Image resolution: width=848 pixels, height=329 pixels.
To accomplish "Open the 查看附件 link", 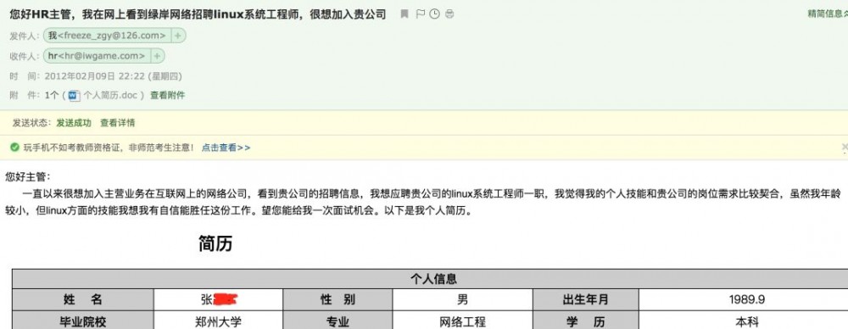I will pos(168,95).
